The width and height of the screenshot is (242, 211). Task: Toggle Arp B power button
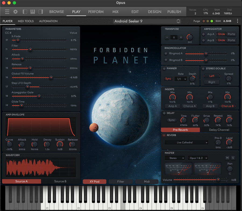[x=204, y=40]
